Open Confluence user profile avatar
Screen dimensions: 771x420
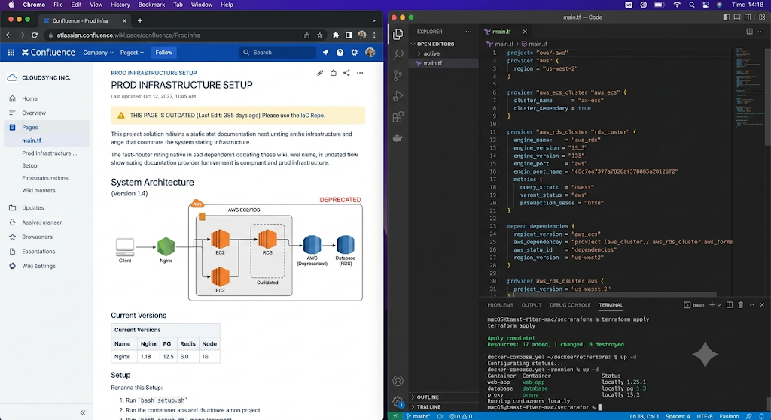pos(370,52)
